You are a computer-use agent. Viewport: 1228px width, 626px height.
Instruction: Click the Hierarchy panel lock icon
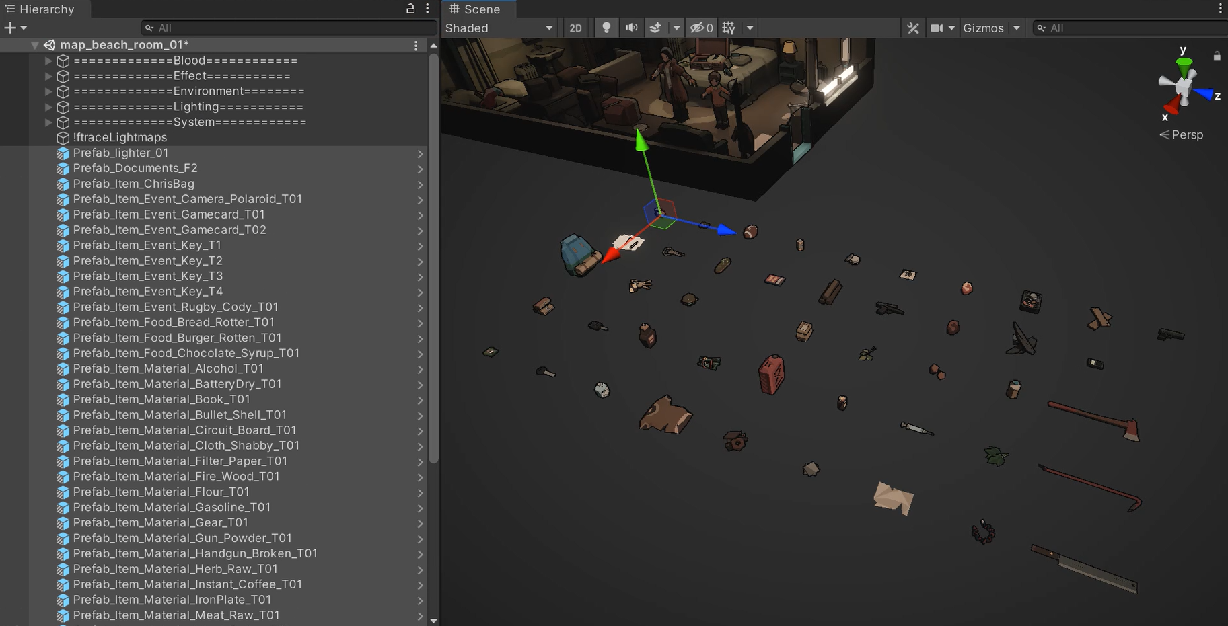(410, 9)
